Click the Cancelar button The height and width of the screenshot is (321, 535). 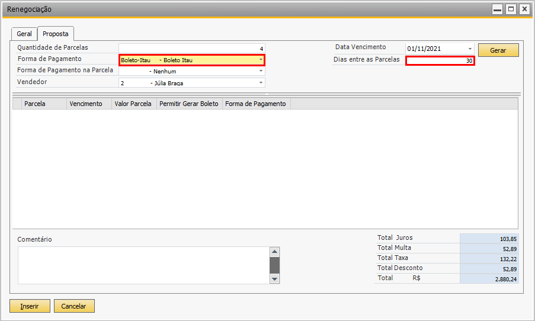(73, 306)
